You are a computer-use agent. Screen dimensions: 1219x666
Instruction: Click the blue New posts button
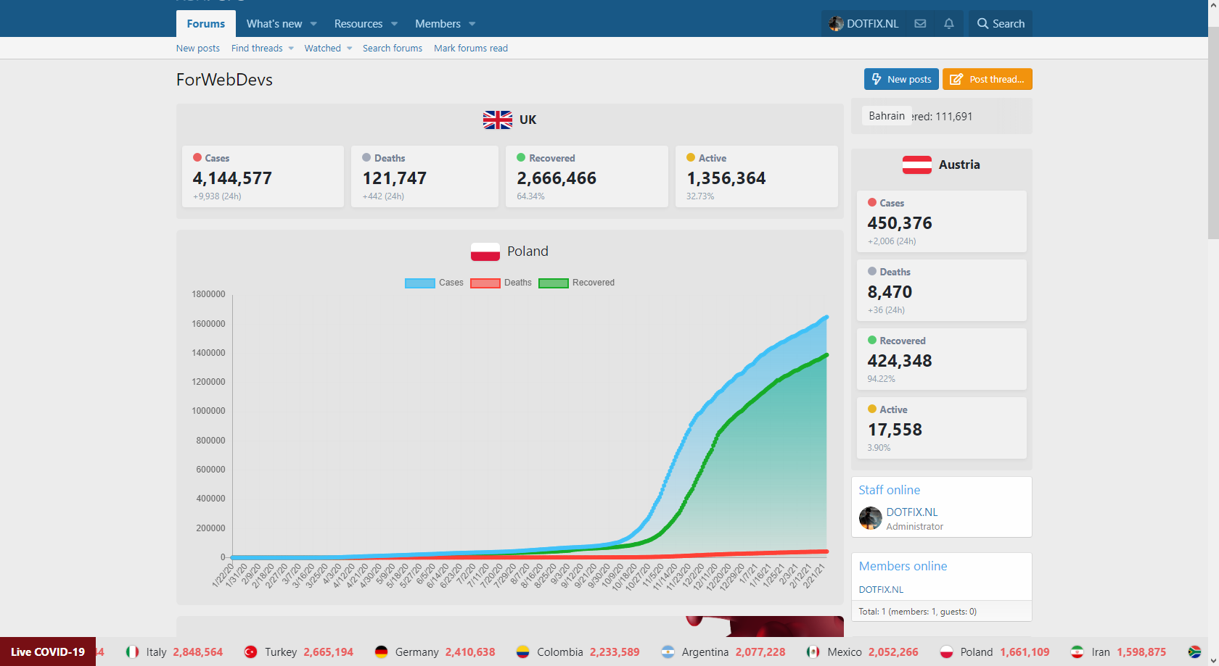click(900, 79)
